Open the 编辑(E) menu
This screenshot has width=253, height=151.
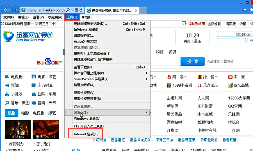pos(23,17)
